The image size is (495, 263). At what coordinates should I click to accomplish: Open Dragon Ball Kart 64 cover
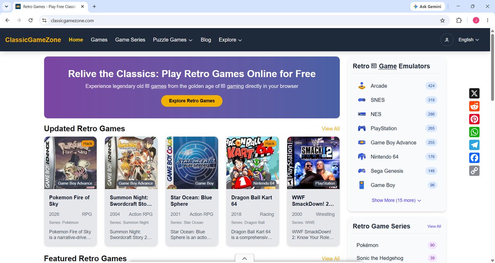tap(252, 163)
